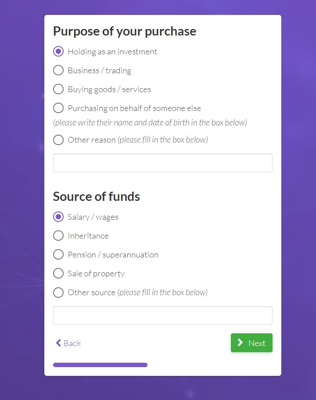Viewport: 316px width, 400px height.
Task: Select 'Purchasing on behalf of someone else'
Action: pos(58,108)
